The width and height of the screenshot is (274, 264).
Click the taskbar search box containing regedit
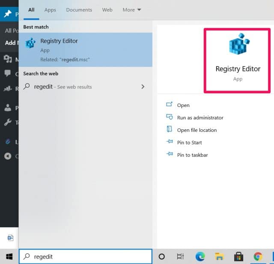pos(86,256)
